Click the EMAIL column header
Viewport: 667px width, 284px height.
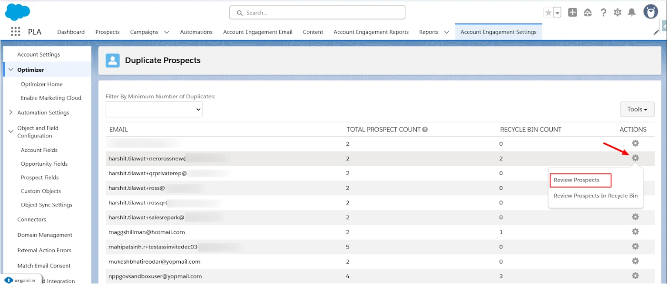118,130
